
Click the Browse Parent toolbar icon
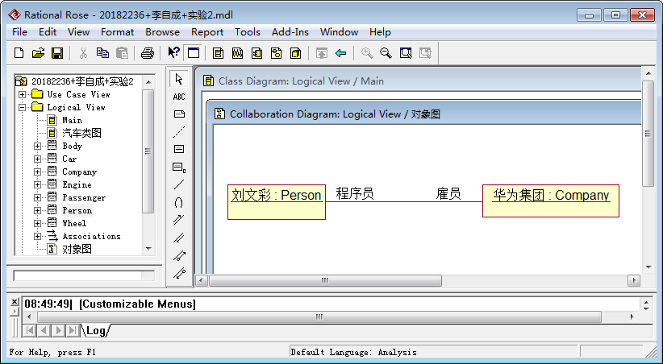pyautogui.click(x=321, y=53)
